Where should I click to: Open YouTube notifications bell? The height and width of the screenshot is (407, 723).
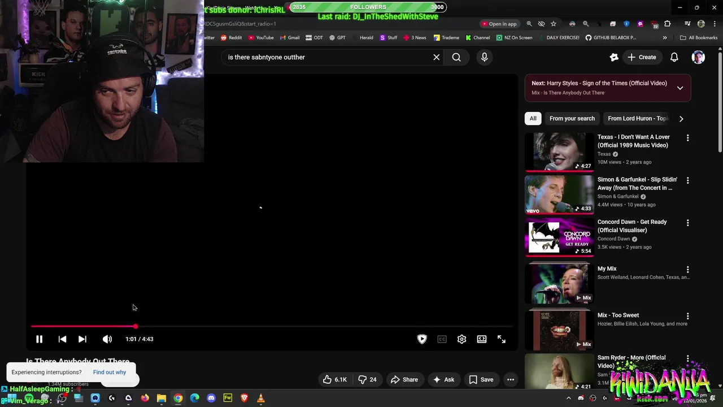(674, 57)
